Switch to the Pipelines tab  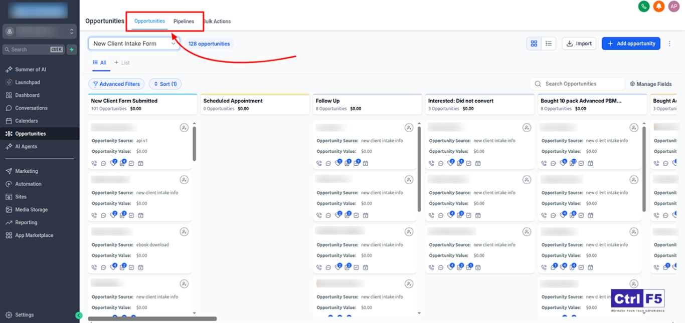click(x=184, y=22)
